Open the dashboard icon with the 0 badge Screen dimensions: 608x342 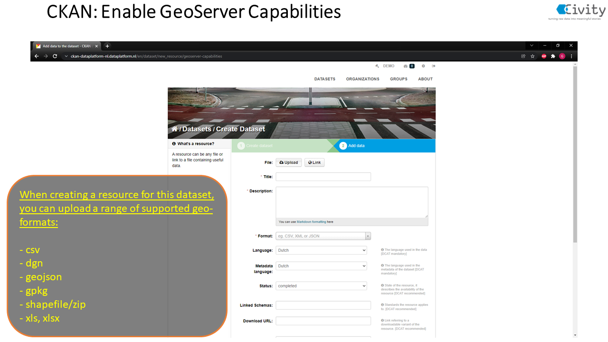409,66
